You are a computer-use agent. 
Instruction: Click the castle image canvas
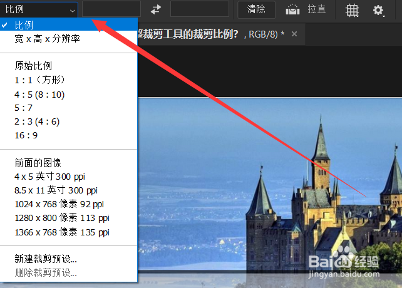270,192
